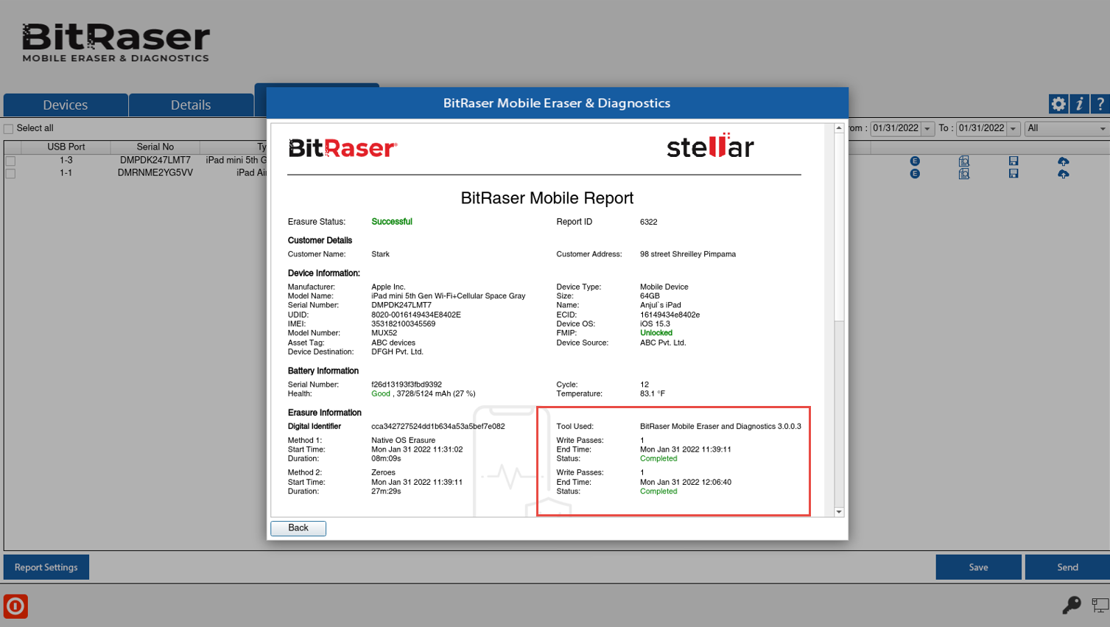The image size is (1110, 627).
Task: Click Tool Used BitRaser Mobile Eraser version text
Action: pos(720,427)
